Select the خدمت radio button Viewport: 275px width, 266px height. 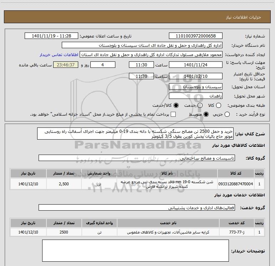pos(200,105)
